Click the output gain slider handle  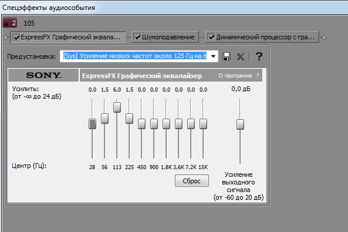pyautogui.click(x=240, y=124)
